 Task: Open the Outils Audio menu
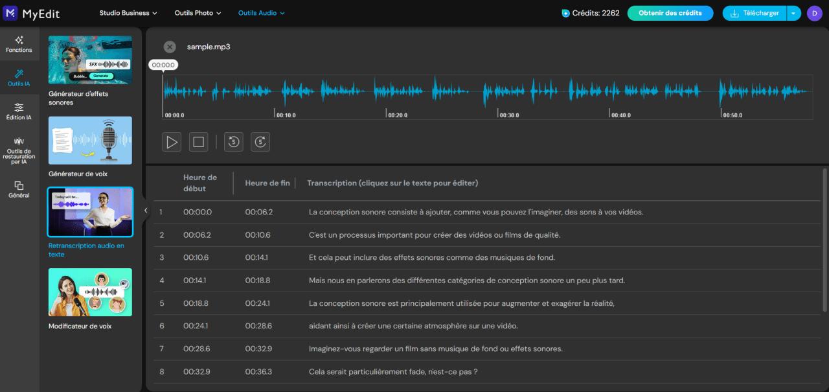point(261,12)
